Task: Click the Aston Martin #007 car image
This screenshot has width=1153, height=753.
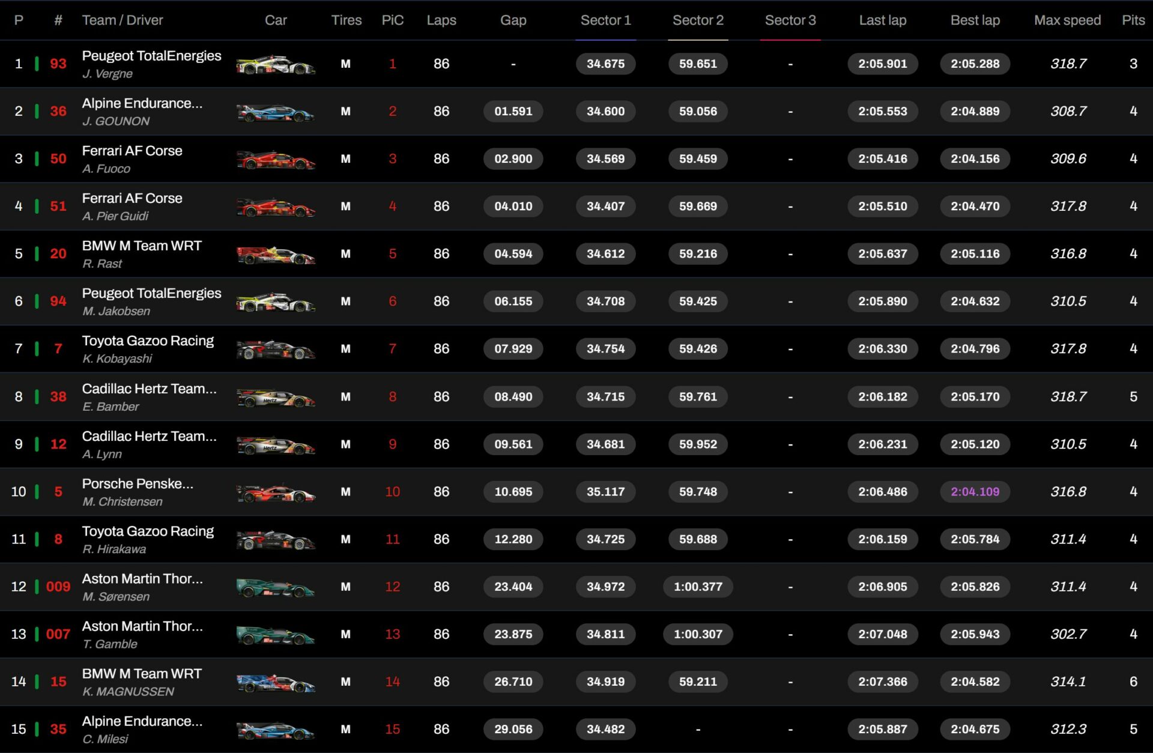Action: (x=276, y=634)
